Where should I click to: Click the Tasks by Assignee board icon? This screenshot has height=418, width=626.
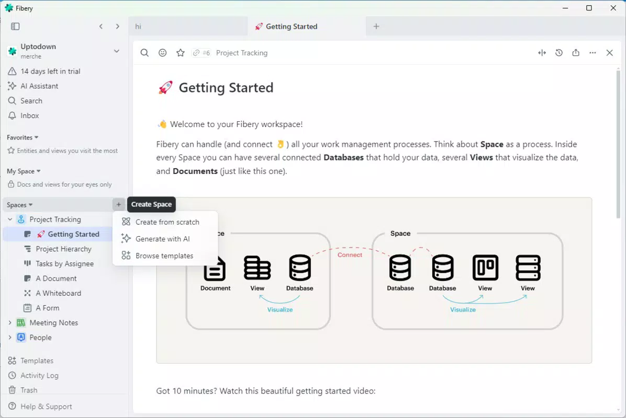coord(28,263)
